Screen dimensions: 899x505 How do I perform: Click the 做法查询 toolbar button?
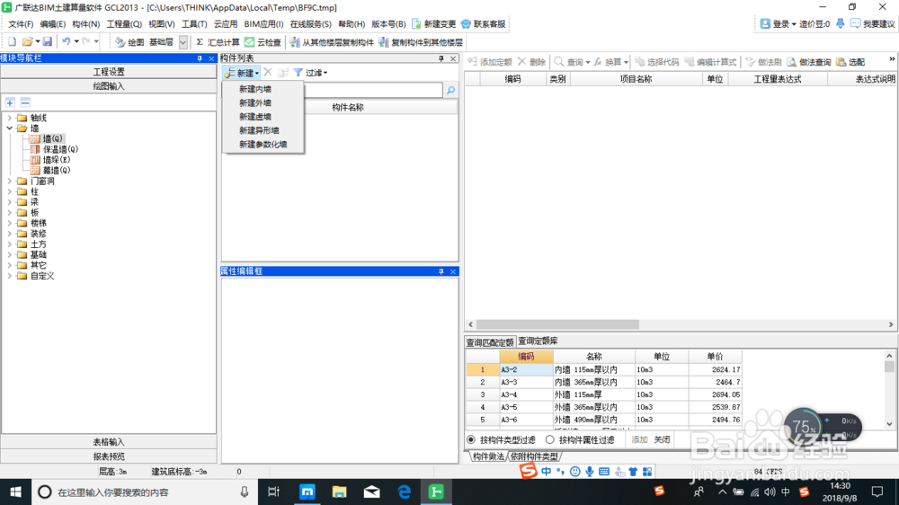[808, 62]
